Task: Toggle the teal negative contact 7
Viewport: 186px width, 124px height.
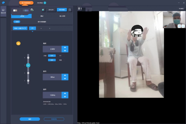Action: point(28,65)
